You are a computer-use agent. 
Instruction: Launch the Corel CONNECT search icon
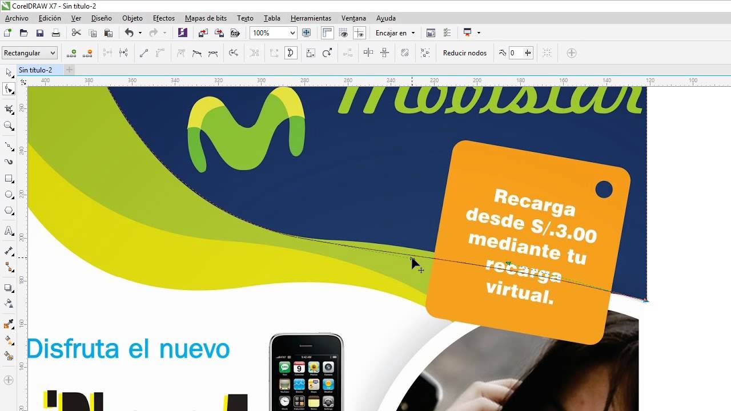pos(182,33)
